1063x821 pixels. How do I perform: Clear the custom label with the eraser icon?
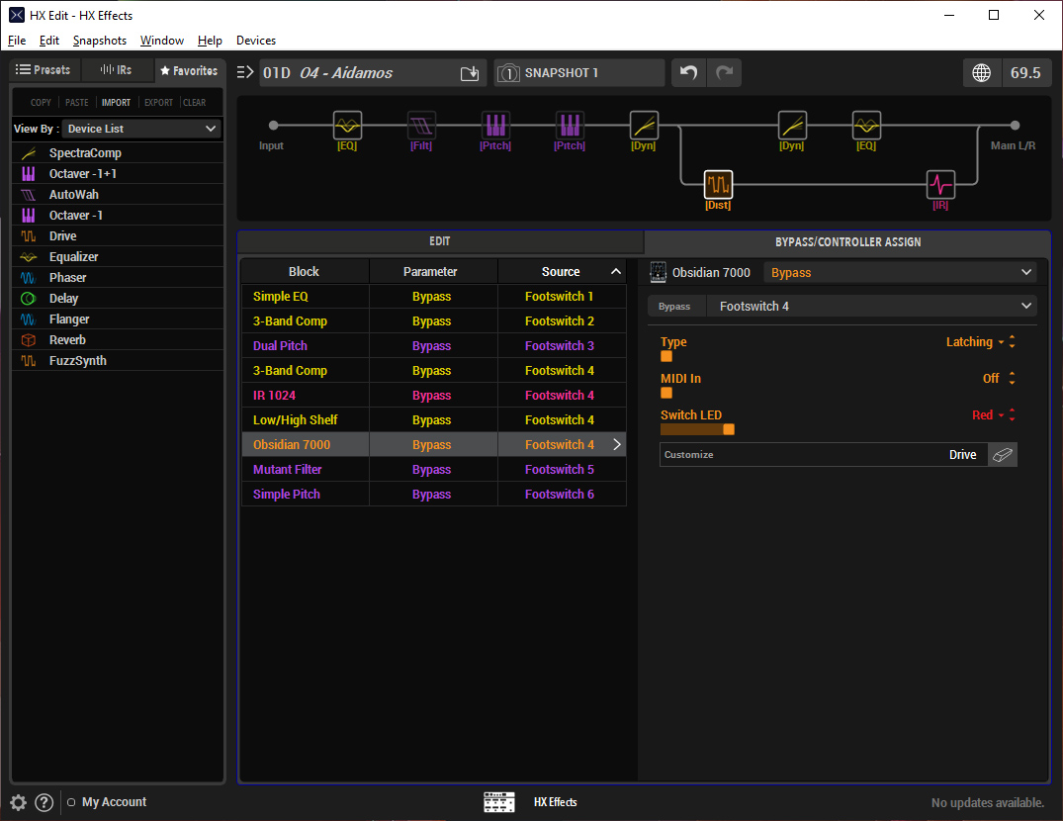[x=1003, y=455]
